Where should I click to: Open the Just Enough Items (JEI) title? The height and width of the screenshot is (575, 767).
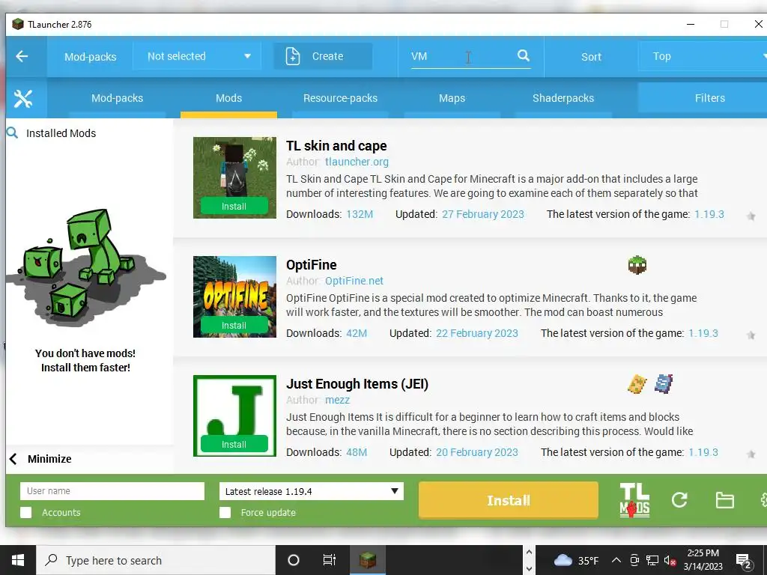pos(357,384)
